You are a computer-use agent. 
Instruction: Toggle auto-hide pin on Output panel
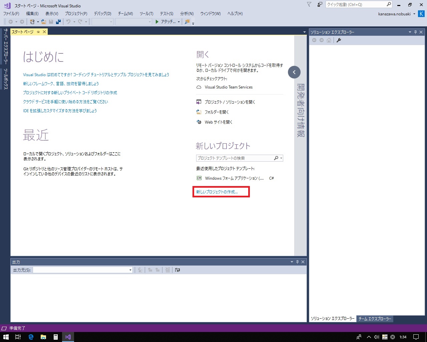(x=297, y=262)
